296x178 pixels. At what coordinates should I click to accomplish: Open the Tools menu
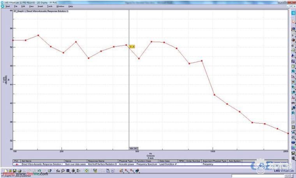(49, 7)
